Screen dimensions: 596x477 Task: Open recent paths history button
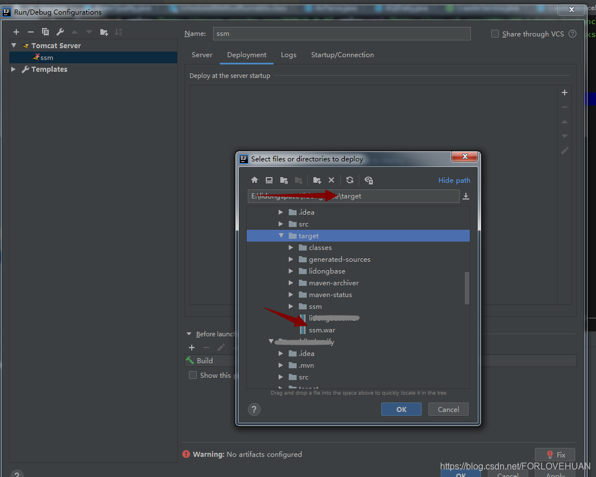tap(465, 196)
